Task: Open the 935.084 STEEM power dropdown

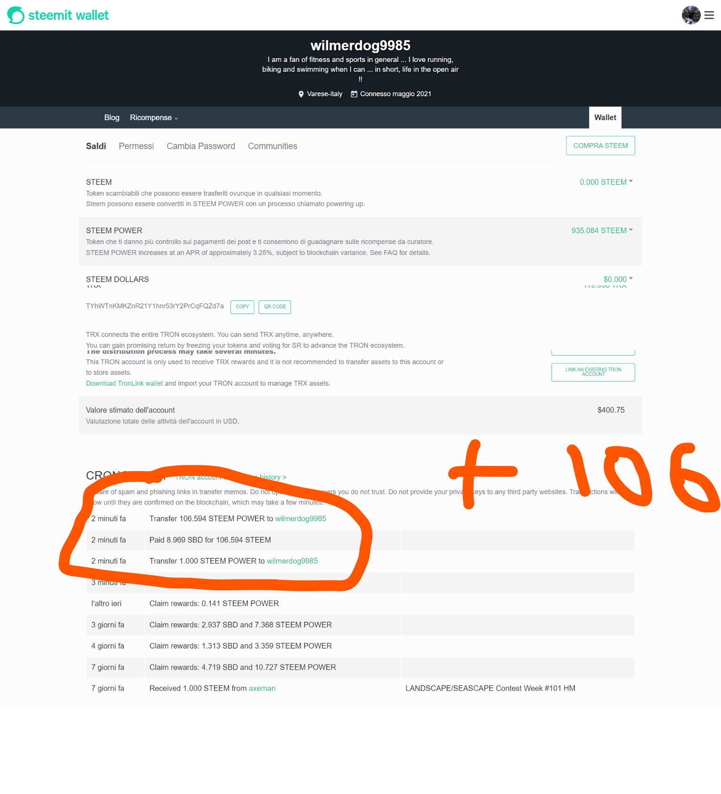Action: pos(602,230)
